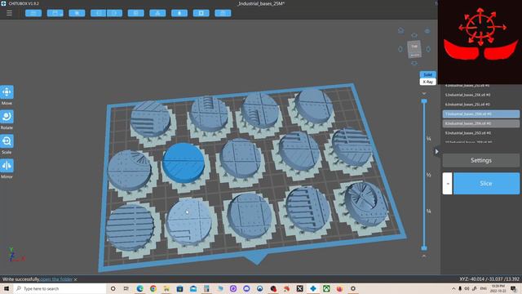
Task: Collapse the right side panel with arrow
Action: tap(437, 152)
